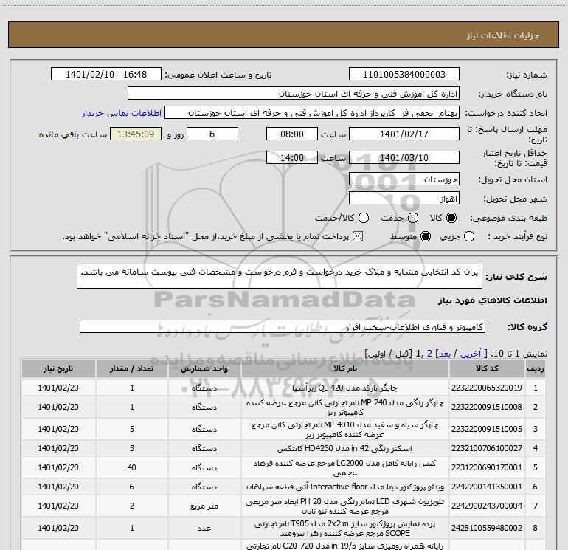Click the buyer organization name field

294,93
